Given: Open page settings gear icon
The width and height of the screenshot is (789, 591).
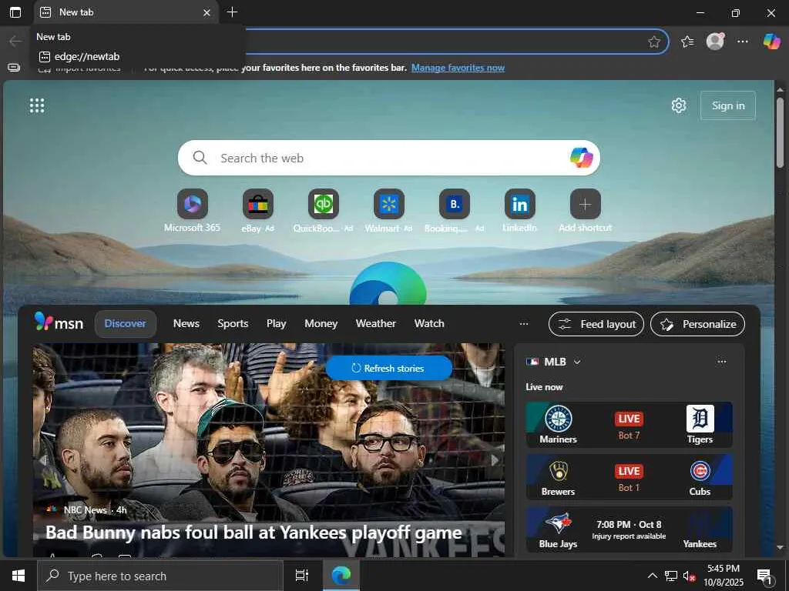Looking at the screenshot, I should click(x=679, y=105).
